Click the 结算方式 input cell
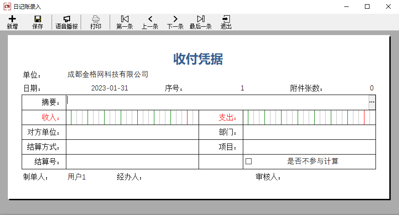This screenshot has height=215, width=399. point(132,147)
